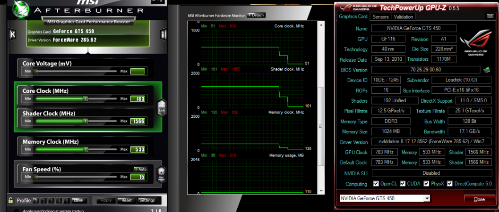Click the GF116 GPU field
Viewport: 499px width, 212px height.
[388, 39]
